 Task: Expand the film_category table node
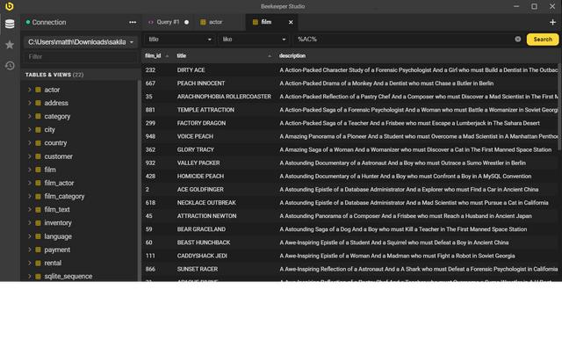coord(29,196)
